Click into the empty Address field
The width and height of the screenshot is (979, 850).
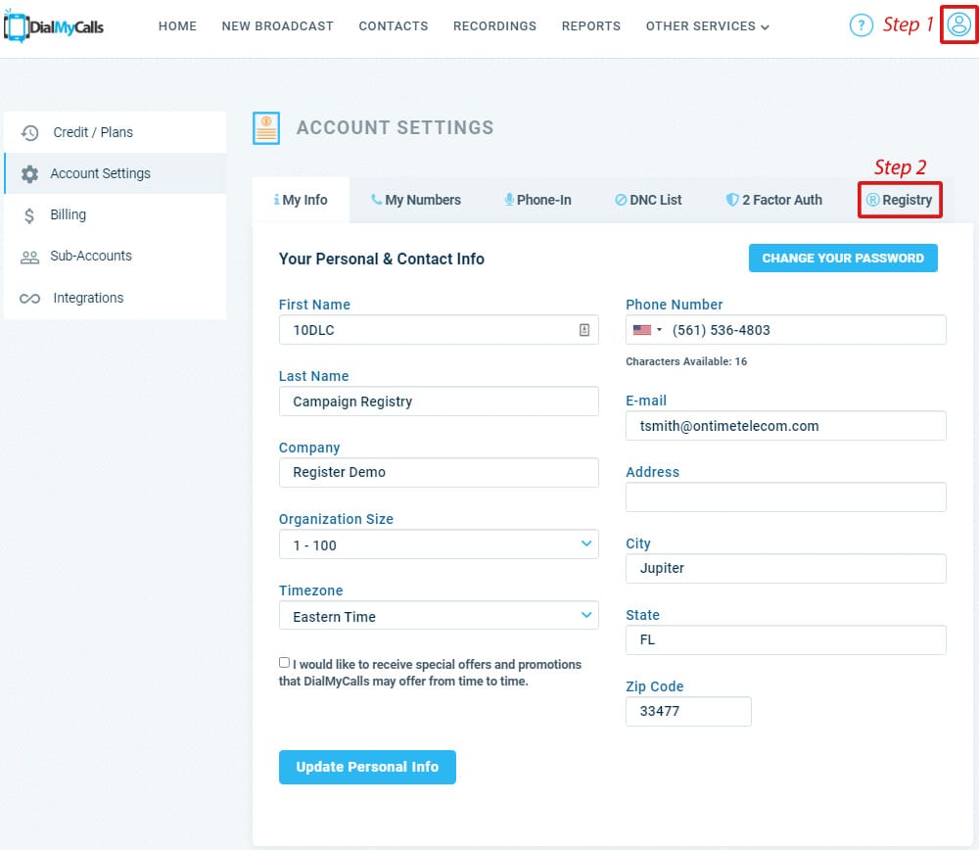785,497
